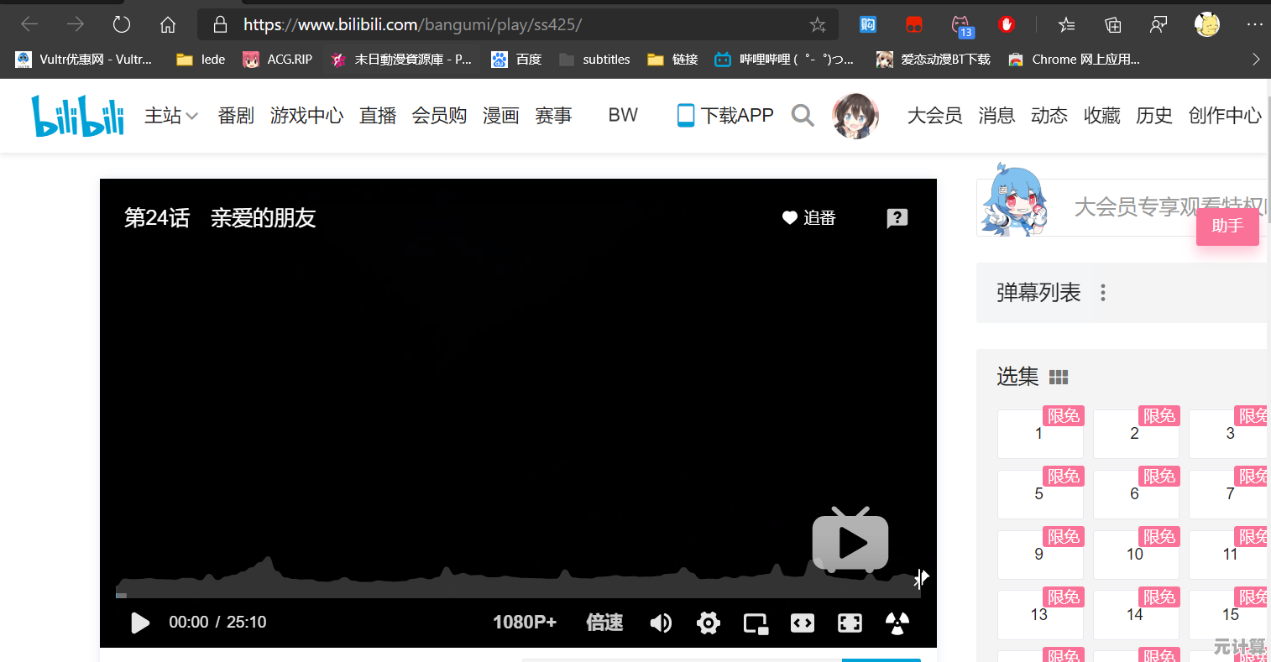Click the 下载APP link
The width and height of the screenshot is (1271, 662).
pos(725,116)
